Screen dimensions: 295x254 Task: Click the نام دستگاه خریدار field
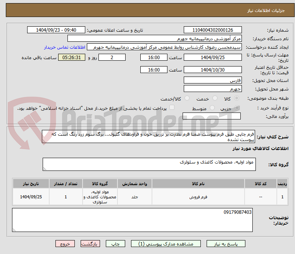click(154, 38)
